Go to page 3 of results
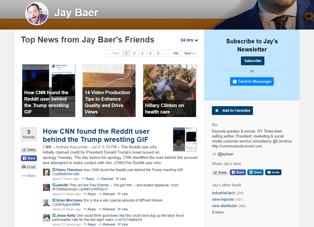 tap(142, 53)
